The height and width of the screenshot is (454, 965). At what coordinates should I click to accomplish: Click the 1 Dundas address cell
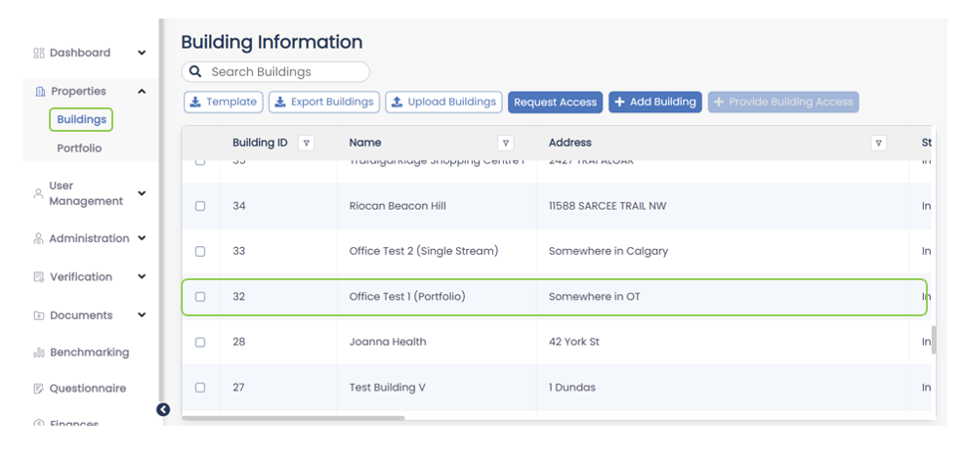pyautogui.click(x=572, y=388)
